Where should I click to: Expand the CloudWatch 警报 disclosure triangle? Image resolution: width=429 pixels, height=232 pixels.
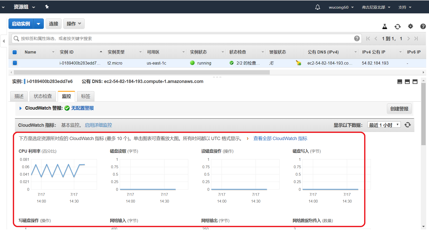click(21, 108)
